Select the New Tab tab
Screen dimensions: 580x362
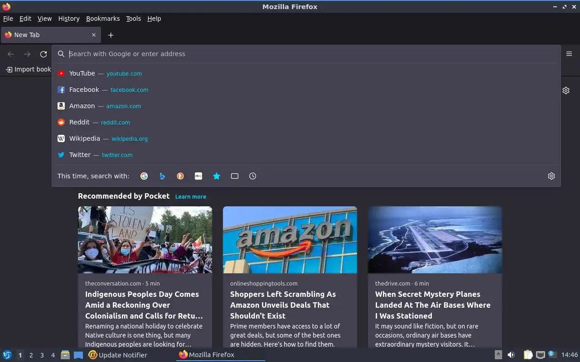50,35
